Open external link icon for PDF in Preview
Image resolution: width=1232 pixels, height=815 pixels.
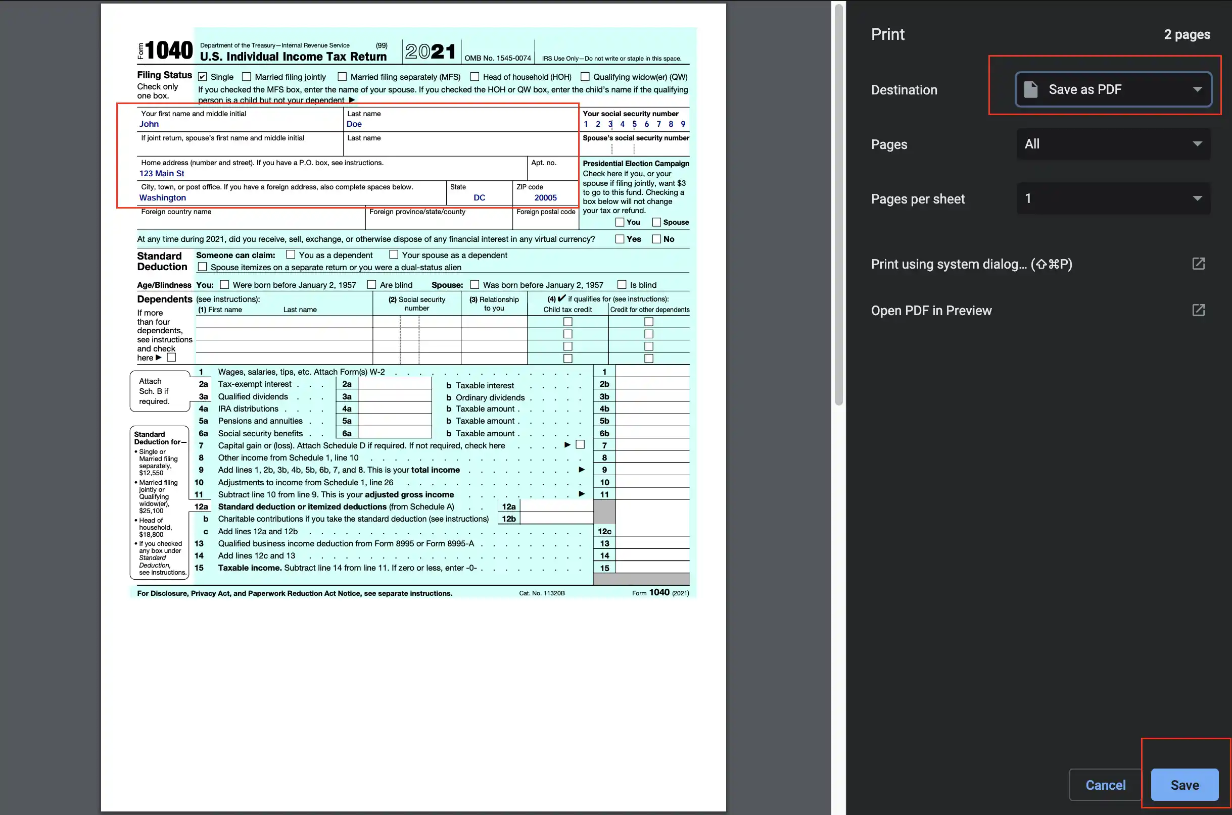tap(1198, 310)
